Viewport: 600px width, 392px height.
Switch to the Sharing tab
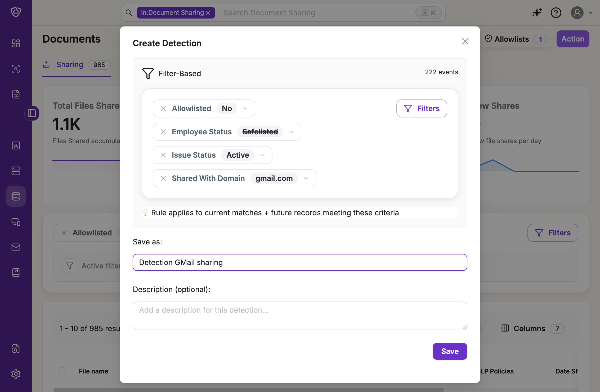70,65
